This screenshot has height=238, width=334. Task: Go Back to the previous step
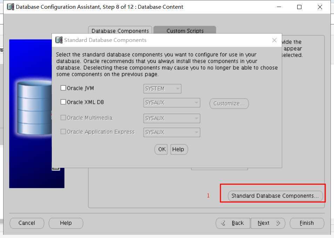[x=233, y=223]
